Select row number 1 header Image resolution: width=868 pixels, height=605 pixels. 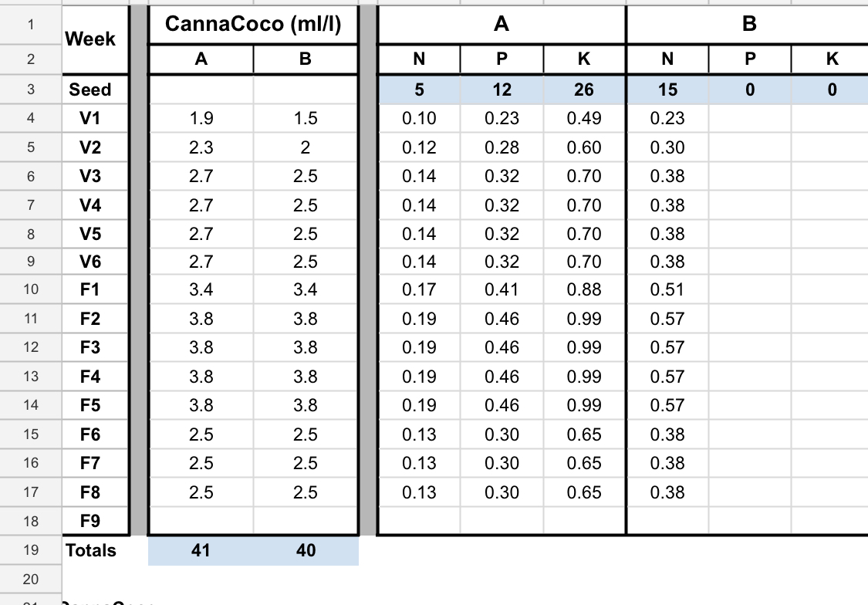(30, 25)
